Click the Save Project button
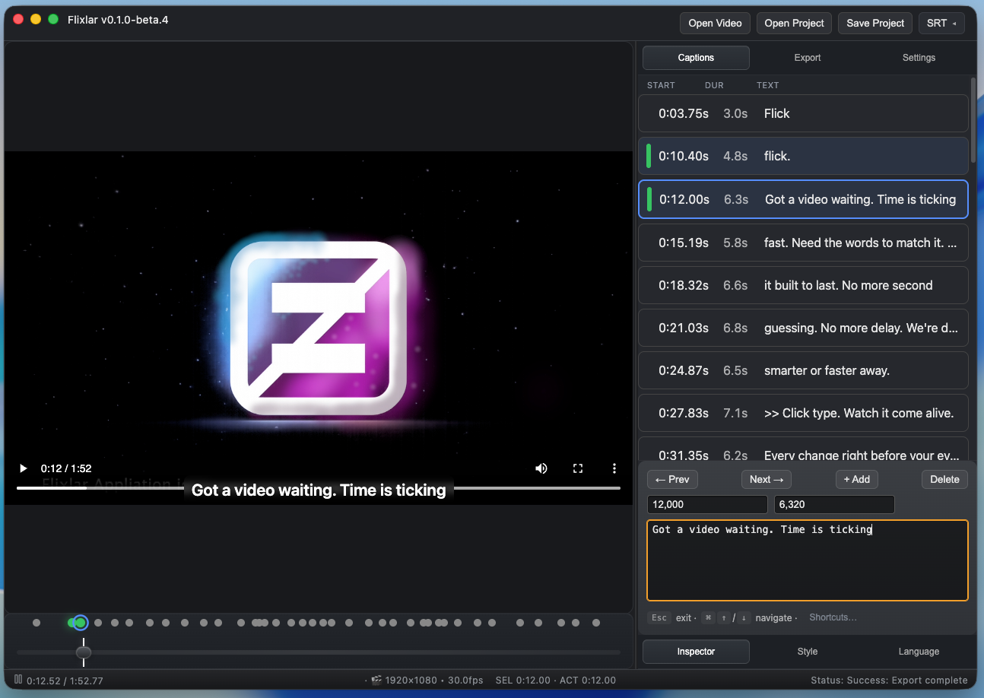 [x=874, y=23]
